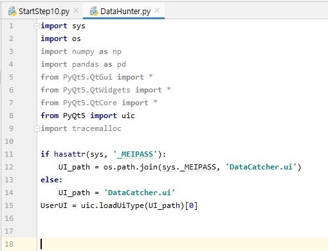Close the DataHunter.py tab

157,10
